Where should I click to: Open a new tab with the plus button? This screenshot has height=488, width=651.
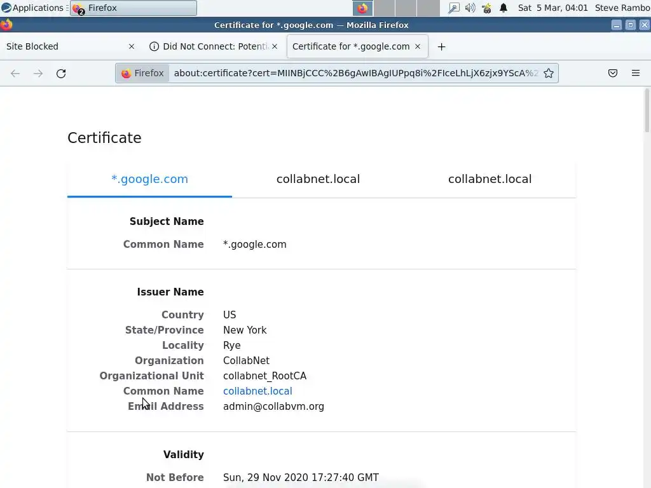[441, 47]
